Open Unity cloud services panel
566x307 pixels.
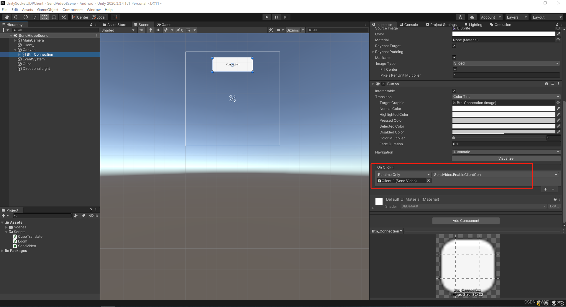point(472,17)
